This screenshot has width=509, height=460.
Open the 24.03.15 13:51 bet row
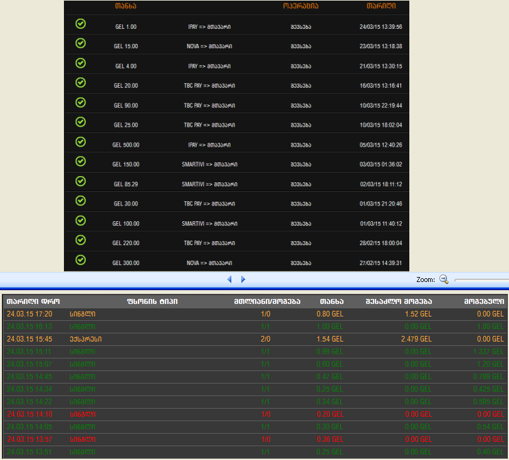tap(255, 452)
